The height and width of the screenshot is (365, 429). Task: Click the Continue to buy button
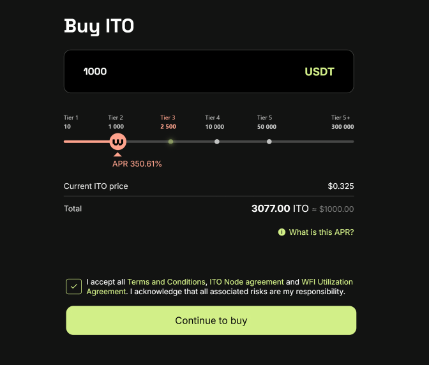[211, 320]
